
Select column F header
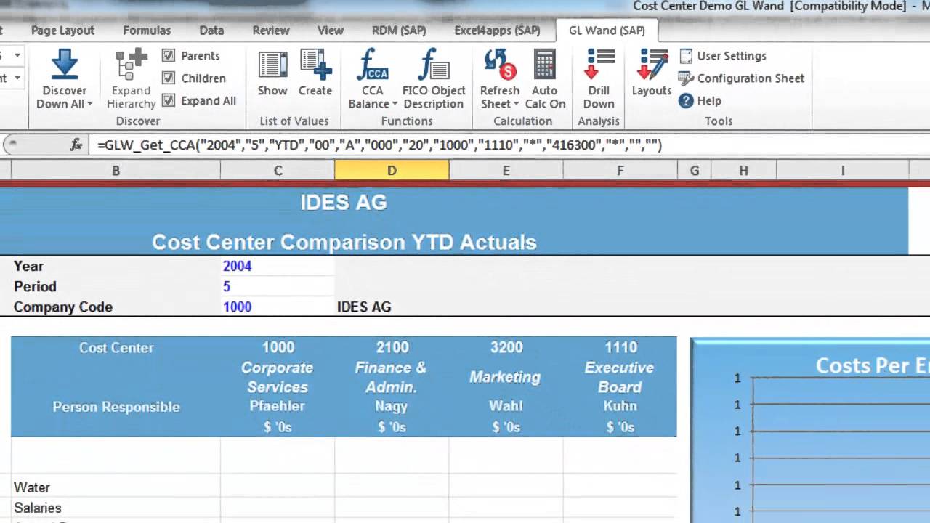click(620, 171)
